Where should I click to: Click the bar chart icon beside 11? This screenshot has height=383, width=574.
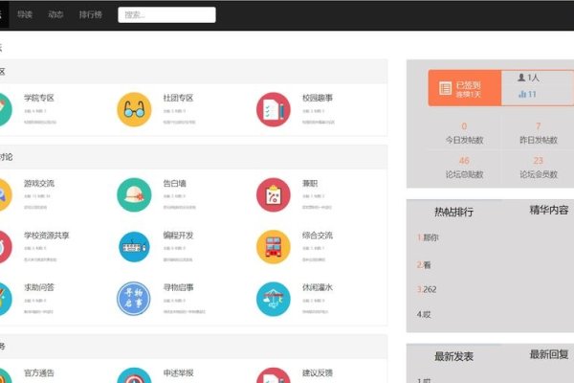522,94
